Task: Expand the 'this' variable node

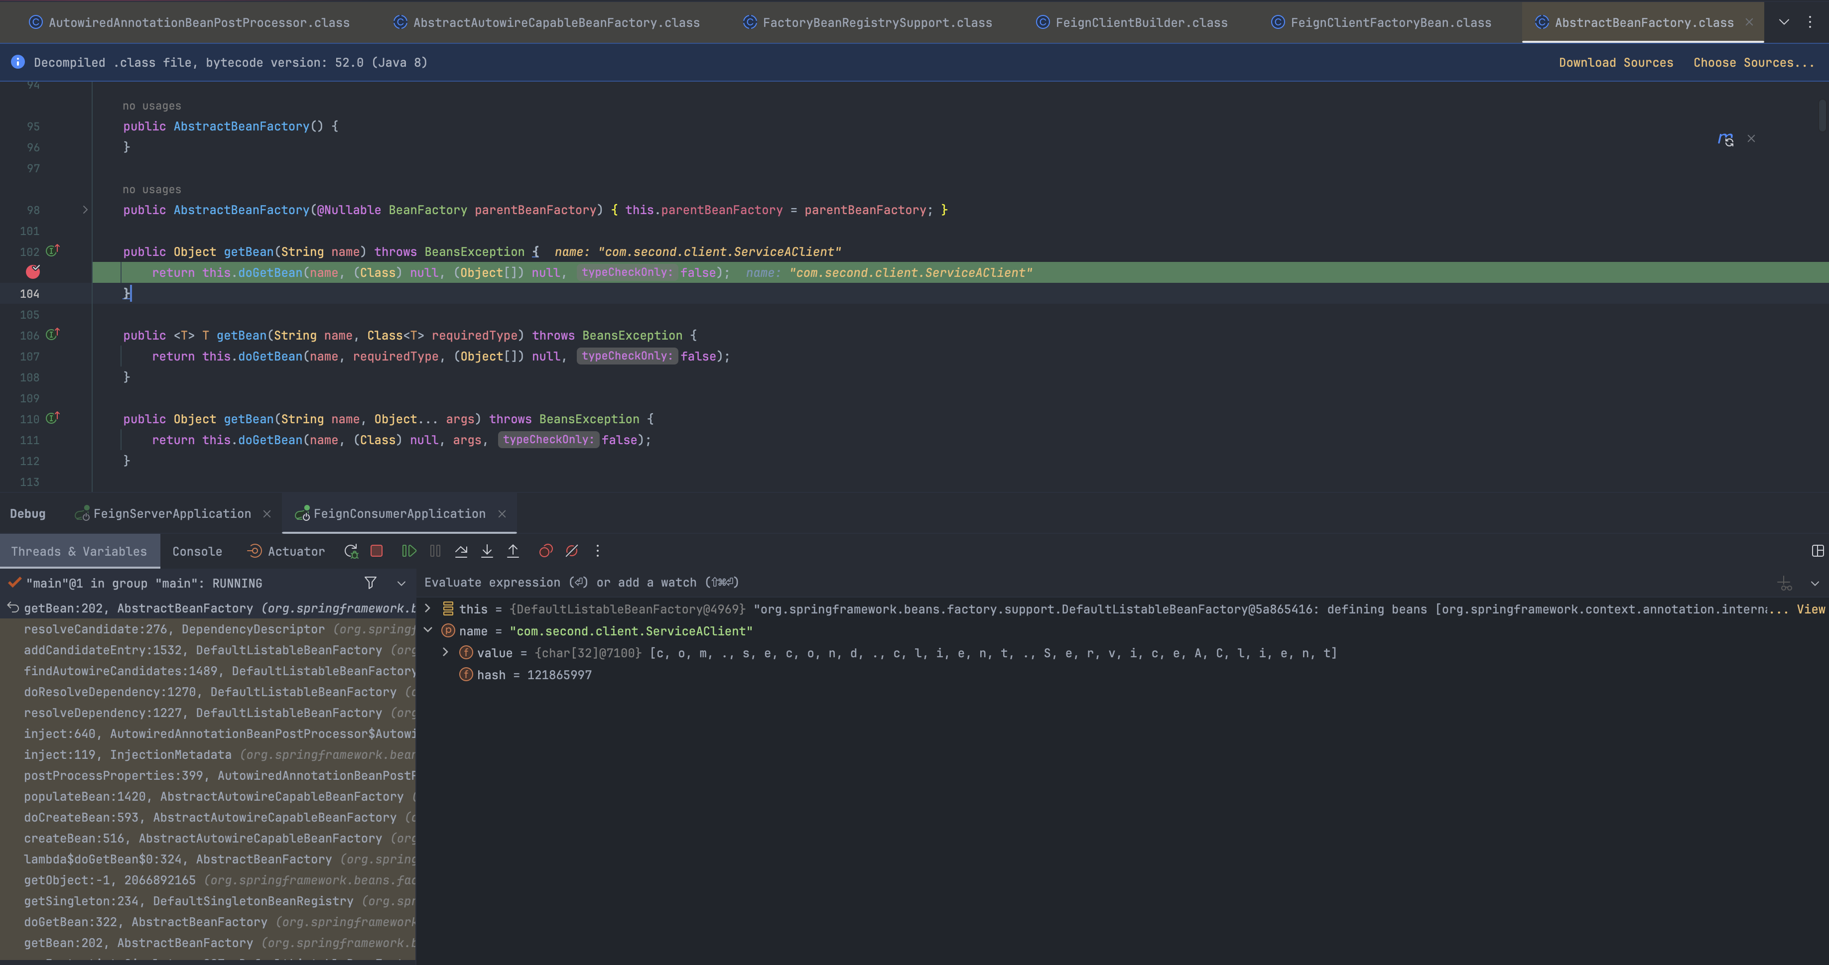Action: (427, 609)
